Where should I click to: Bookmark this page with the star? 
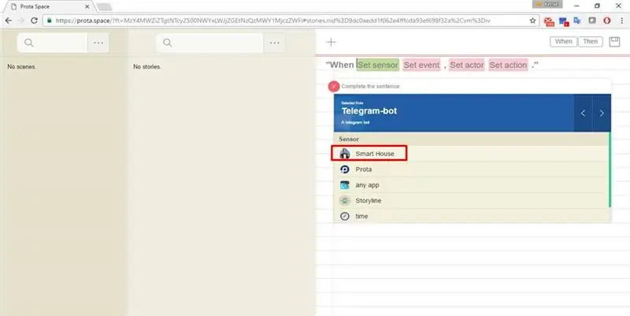coord(533,20)
